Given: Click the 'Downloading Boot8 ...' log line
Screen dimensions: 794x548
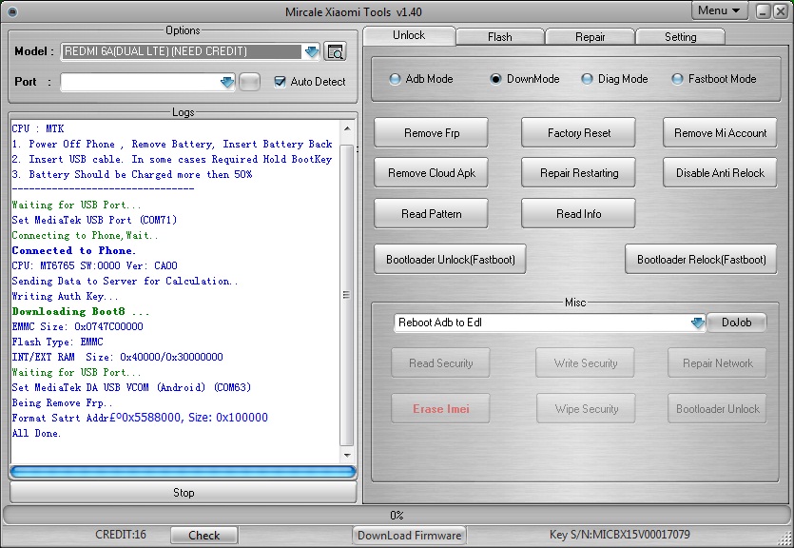Looking at the screenshot, I should click(x=81, y=311).
